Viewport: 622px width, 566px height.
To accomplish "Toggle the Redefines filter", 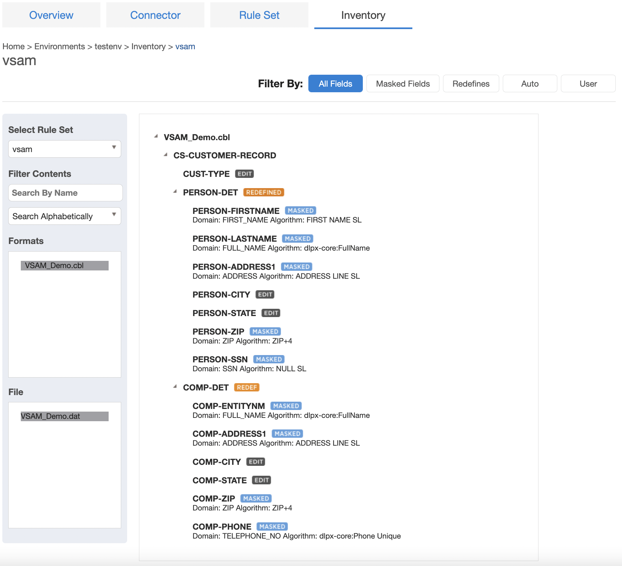I will 471,84.
